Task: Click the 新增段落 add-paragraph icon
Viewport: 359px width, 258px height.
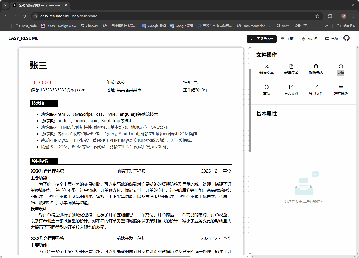Action: (291, 66)
